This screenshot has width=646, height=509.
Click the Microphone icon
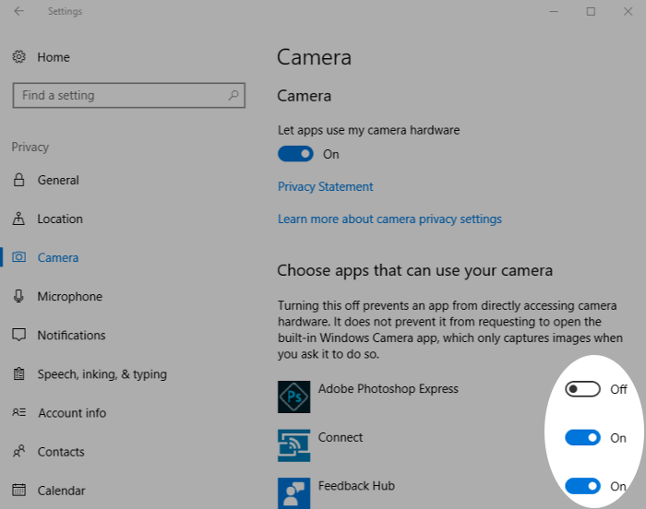(x=18, y=296)
